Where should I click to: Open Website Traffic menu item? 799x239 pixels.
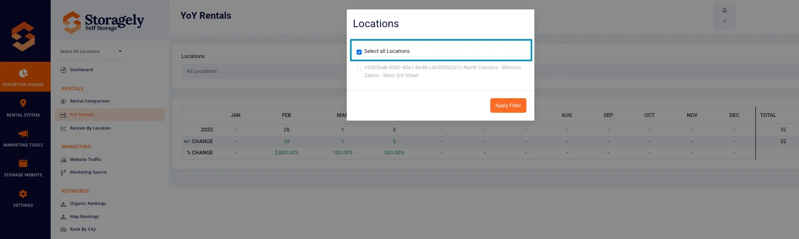(x=85, y=159)
